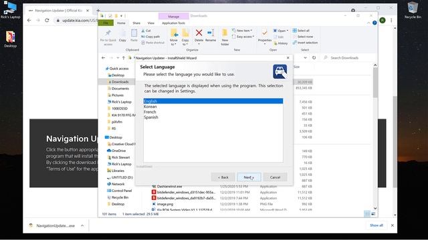Select French in the language list
Screen dimensions: 428x240
pos(150,112)
